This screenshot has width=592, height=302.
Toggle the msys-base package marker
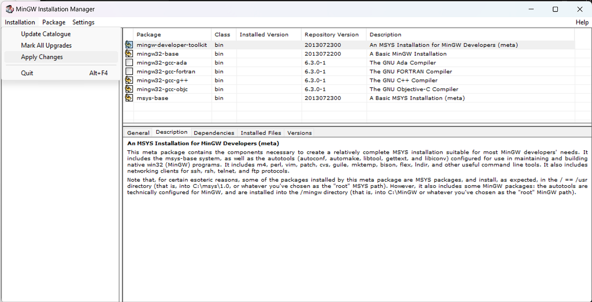[129, 98]
